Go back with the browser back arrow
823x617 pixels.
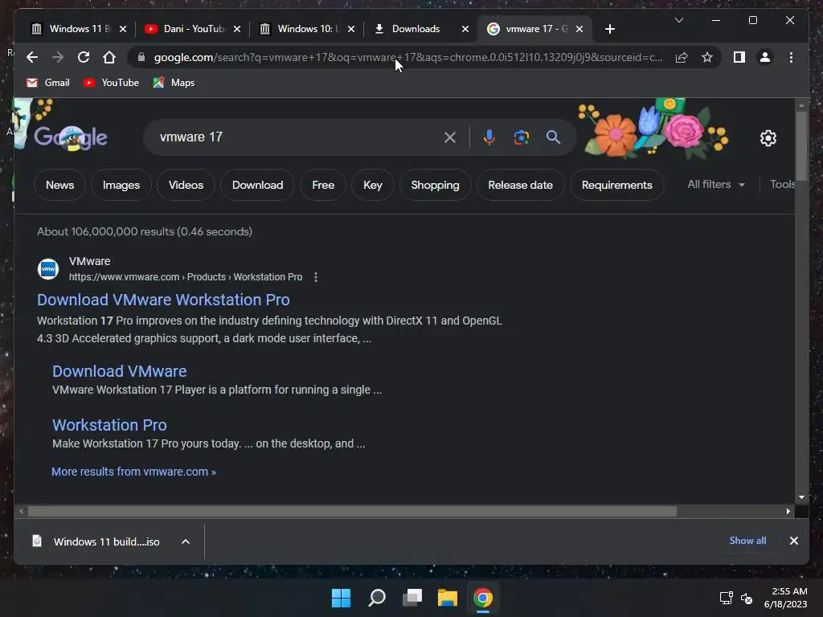[32, 57]
